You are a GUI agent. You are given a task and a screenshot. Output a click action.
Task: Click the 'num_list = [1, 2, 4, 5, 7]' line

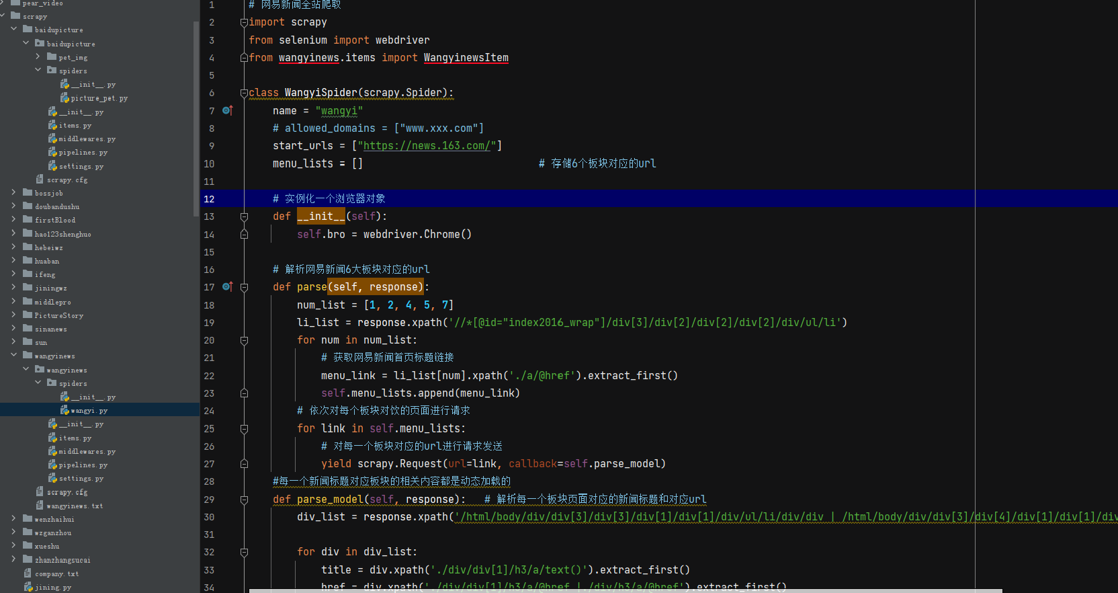[375, 305]
